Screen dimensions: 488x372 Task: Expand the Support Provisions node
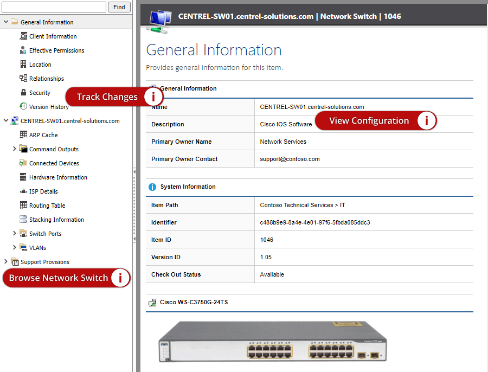(x=6, y=261)
